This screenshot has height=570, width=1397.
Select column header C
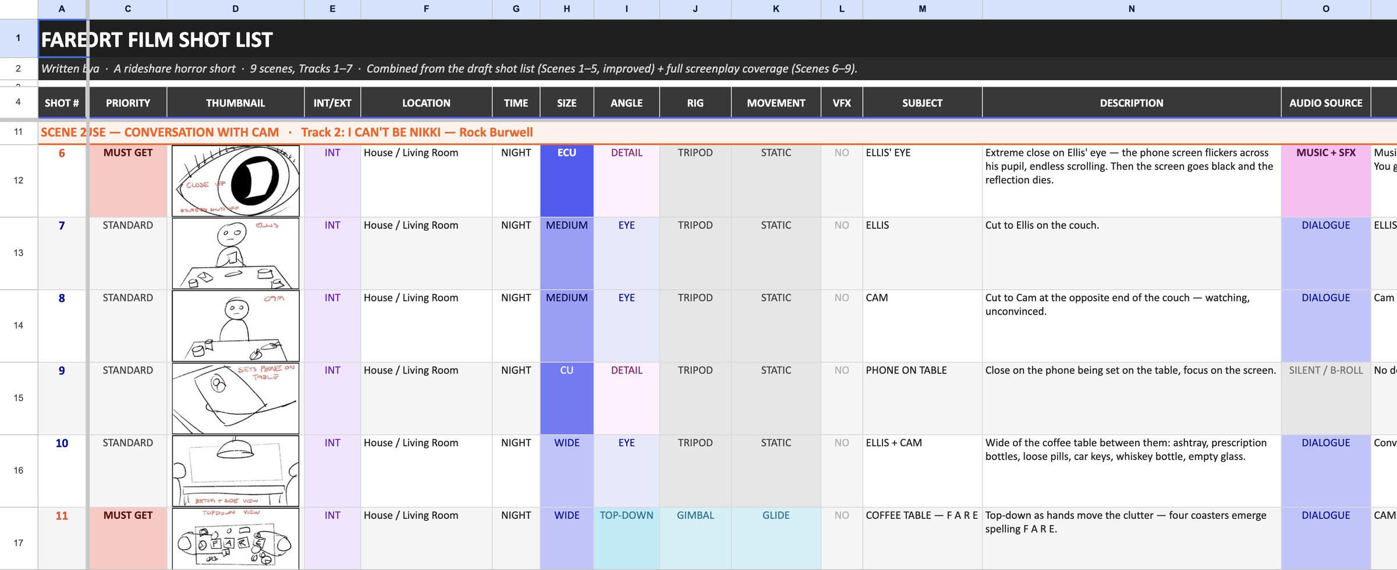click(x=128, y=9)
